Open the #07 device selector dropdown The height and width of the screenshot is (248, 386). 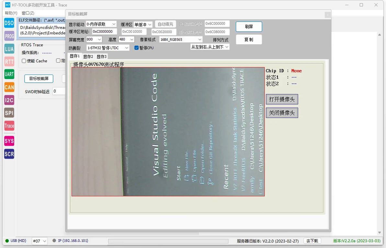[40, 241]
